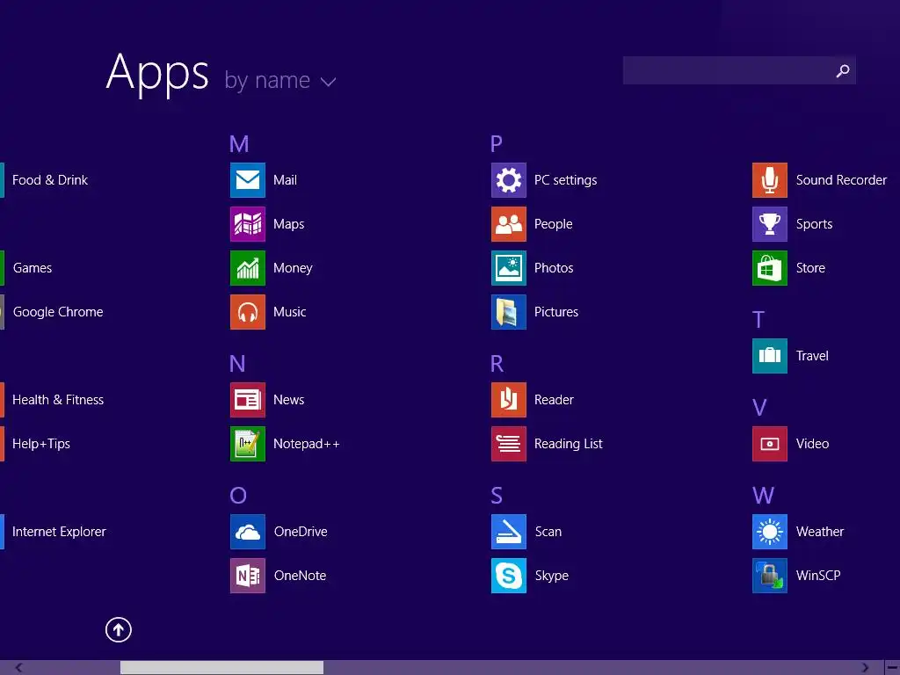The image size is (900, 675).
Task: Open the Skype icon
Action: [x=509, y=576]
